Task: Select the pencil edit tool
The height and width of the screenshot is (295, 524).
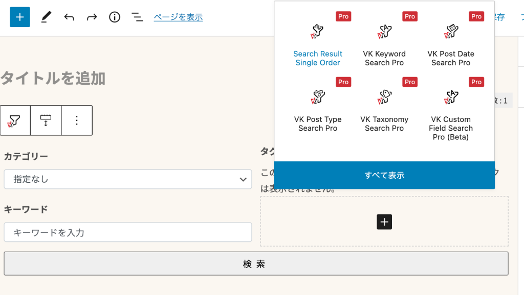Action: (46, 17)
